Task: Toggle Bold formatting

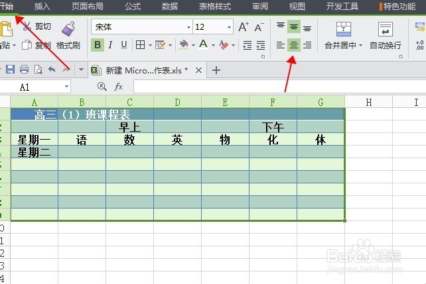Action: tap(98, 45)
